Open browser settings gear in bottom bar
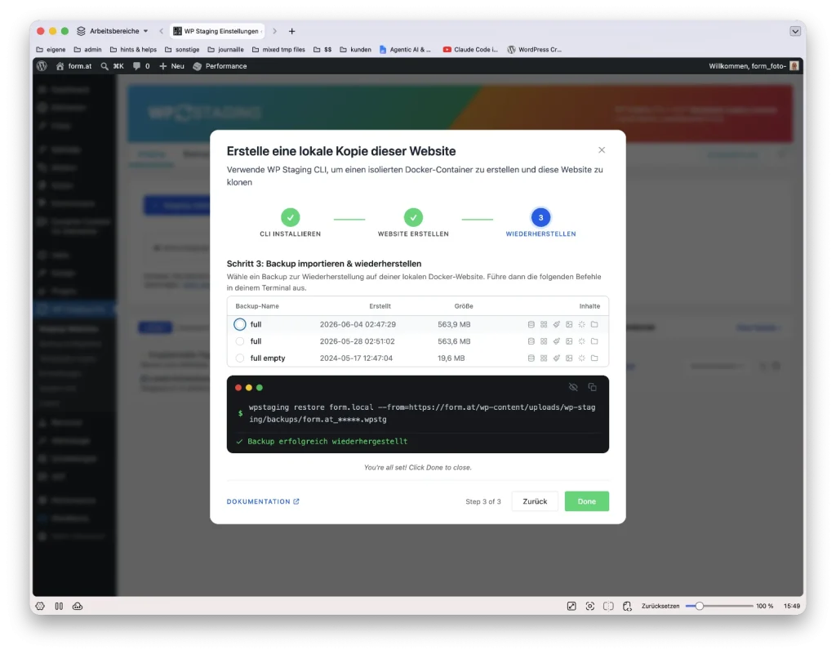836x654 pixels. coord(40,606)
